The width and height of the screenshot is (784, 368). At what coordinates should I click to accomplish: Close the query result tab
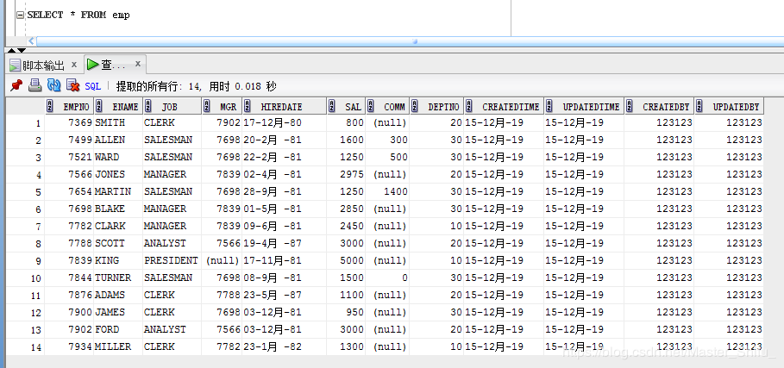[138, 64]
